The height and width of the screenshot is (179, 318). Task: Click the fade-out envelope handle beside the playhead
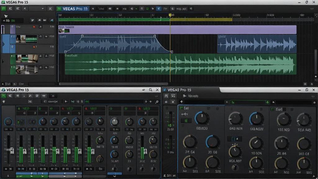click(x=172, y=52)
